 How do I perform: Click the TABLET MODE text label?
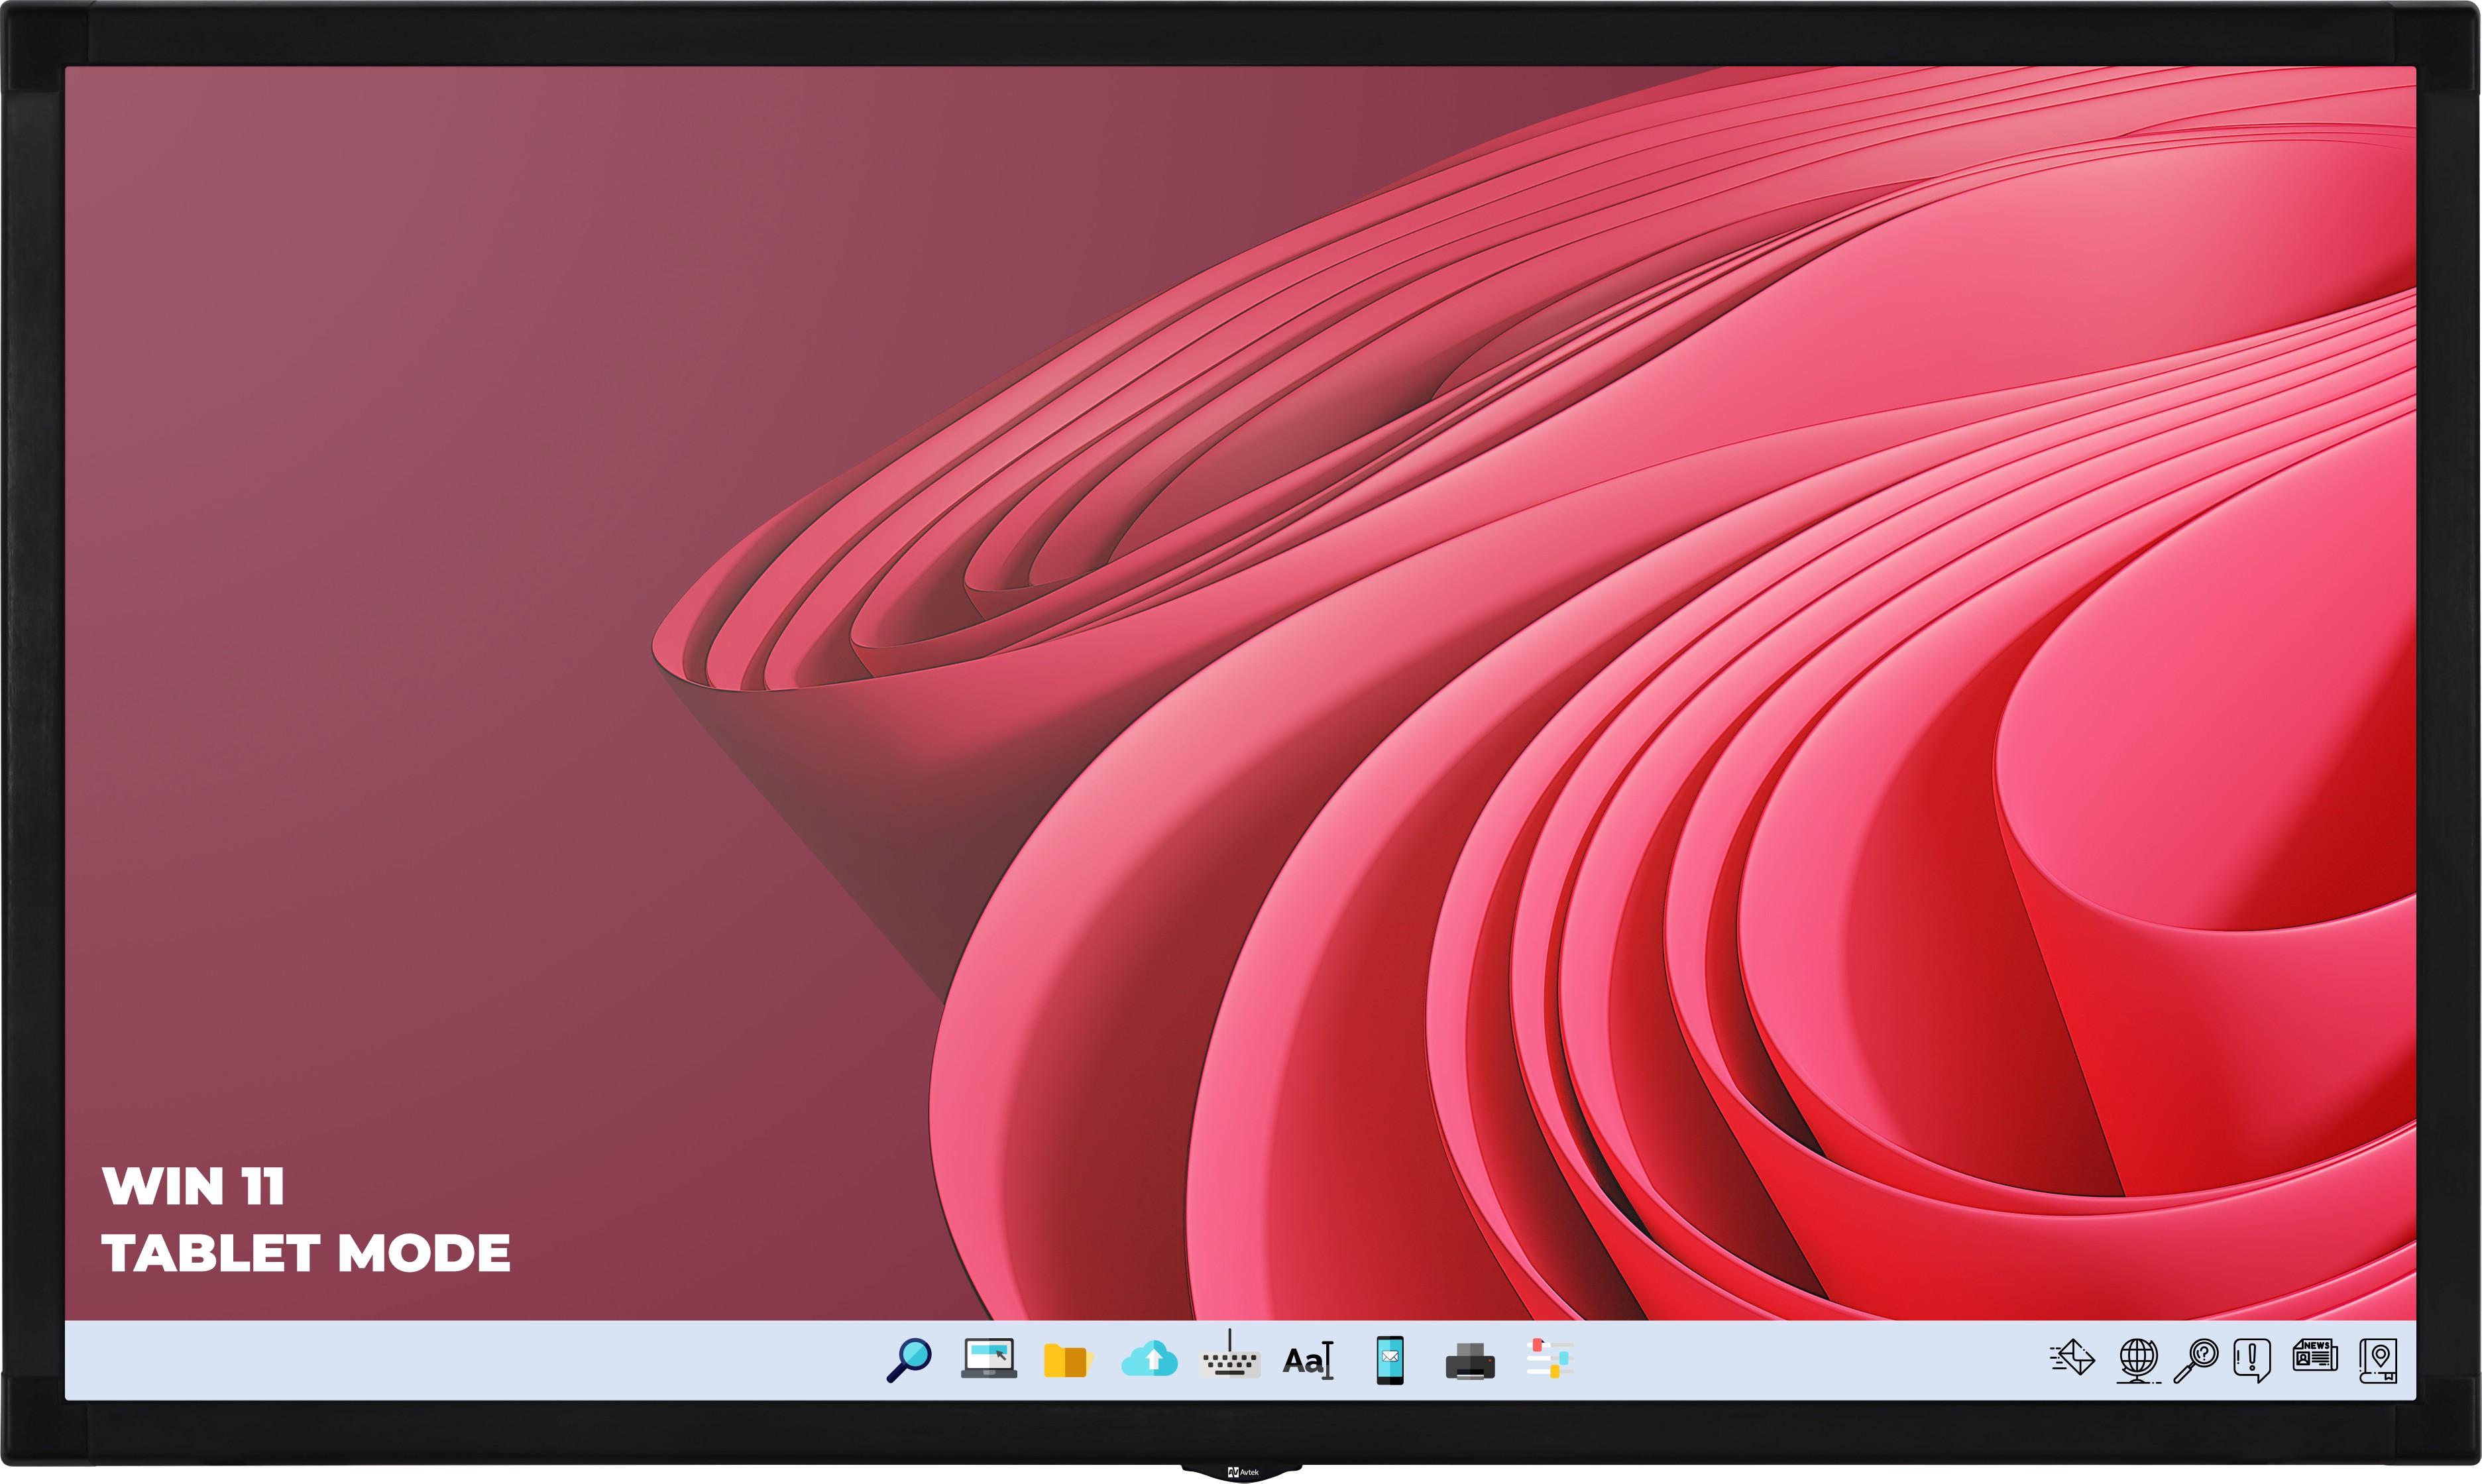[x=306, y=1254]
